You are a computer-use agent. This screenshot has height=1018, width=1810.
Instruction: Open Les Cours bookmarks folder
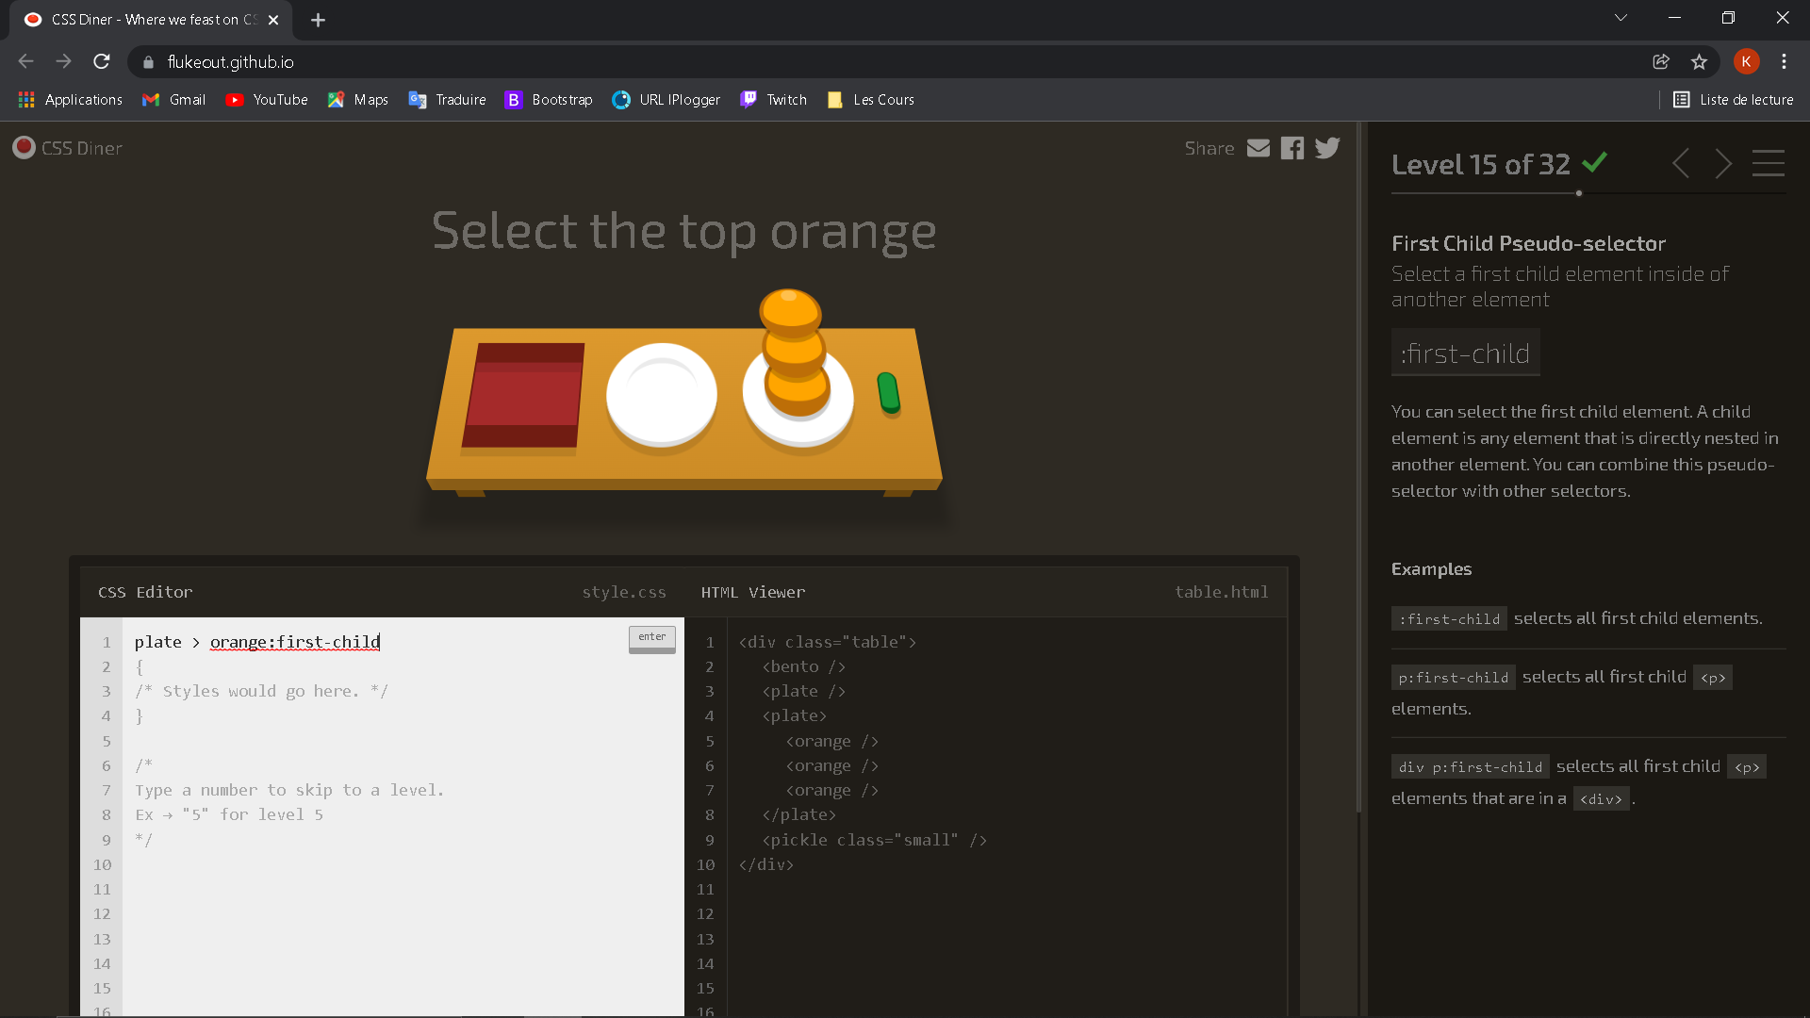(x=870, y=100)
